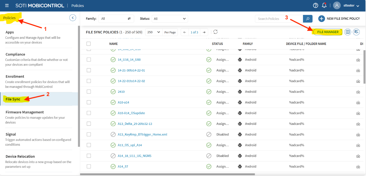366x176 pixels.
Task: Collapse the left sidebar panel
Action: [73, 18]
